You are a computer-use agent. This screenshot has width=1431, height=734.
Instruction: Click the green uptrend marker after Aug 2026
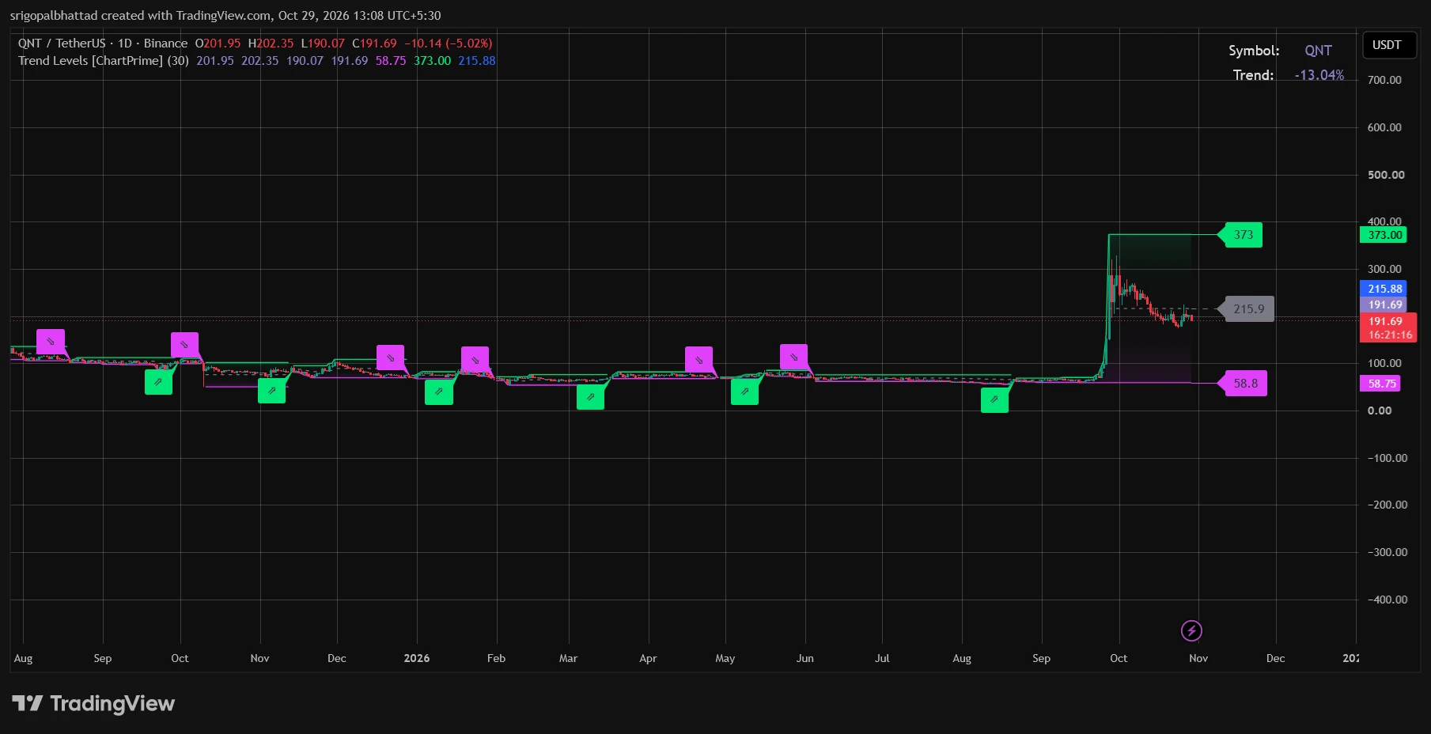click(994, 399)
